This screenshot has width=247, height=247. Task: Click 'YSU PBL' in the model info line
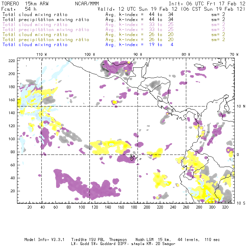point(96,240)
